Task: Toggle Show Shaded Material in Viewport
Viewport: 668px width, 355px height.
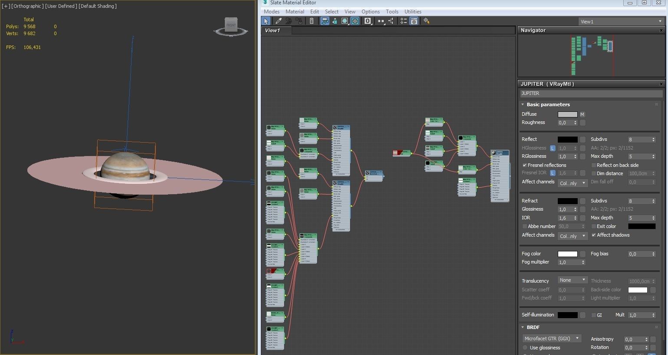Action: click(x=345, y=21)
